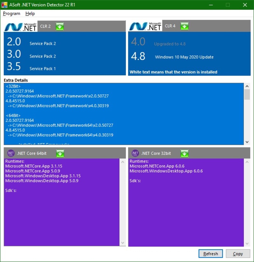Click the green arrow next to .NET Core 64bit
The image size is (254, 262).
click(x=60, y=153)
